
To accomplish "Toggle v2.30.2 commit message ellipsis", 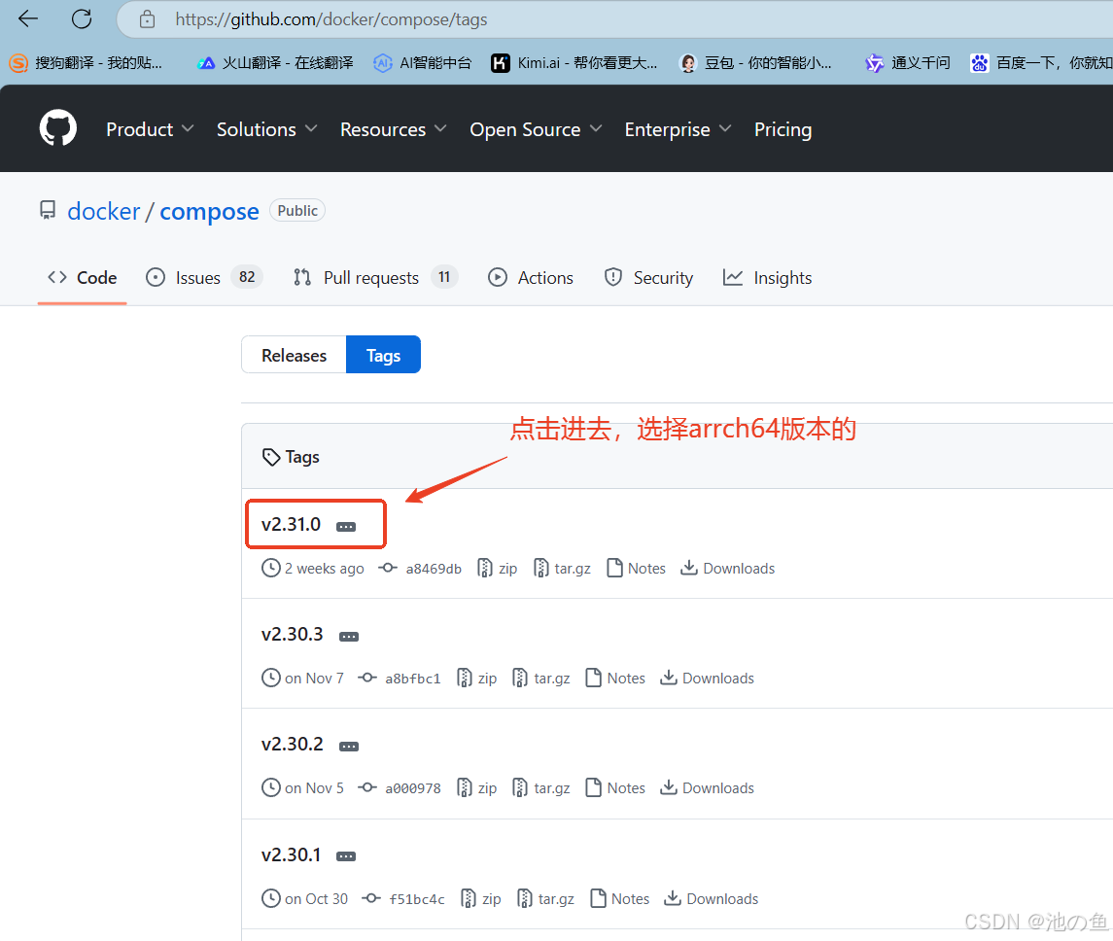I will pyautogui.click(x=349, y=747).
